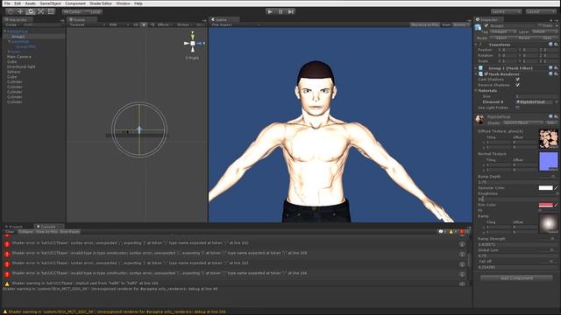Open the Free Aspect dropdown in Game view
The width and height of the screenshot is (561, 315).
[x=236, y=24]
